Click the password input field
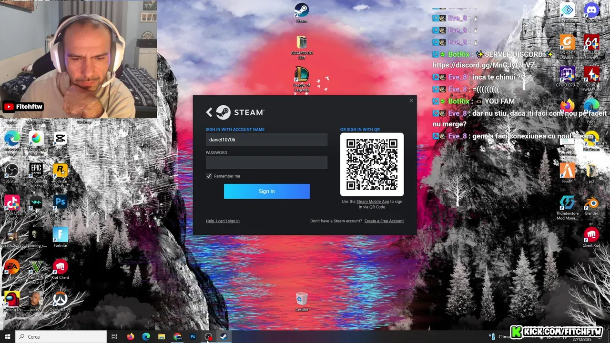The width and height of the screenshot is (610, 343). (x=266, y=162)
